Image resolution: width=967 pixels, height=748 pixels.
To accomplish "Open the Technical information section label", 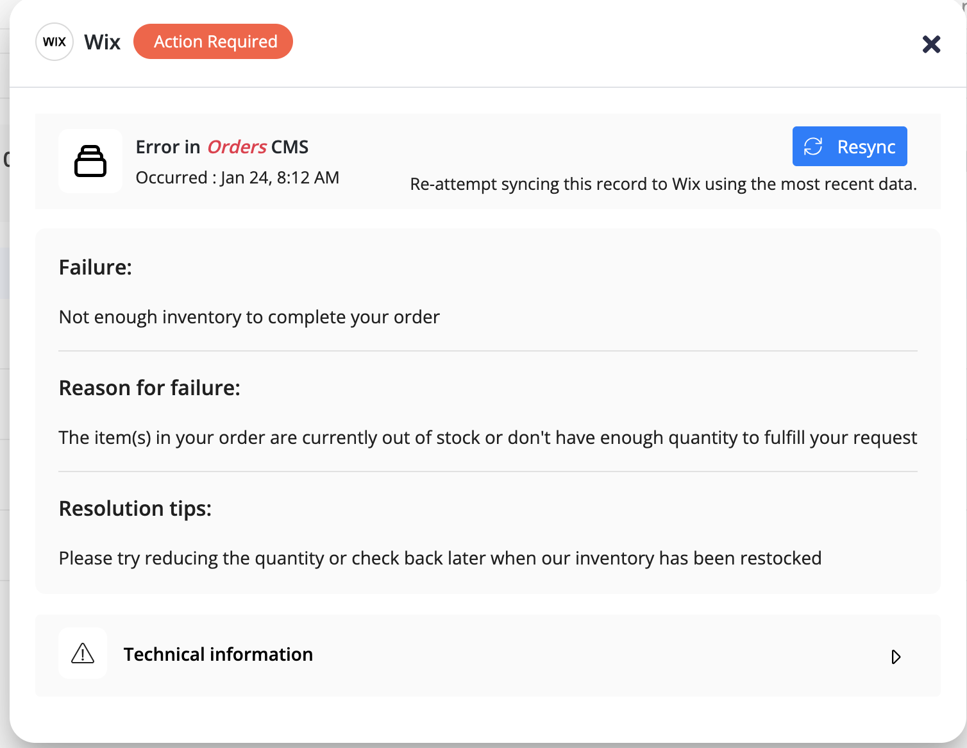I will 218,654.
